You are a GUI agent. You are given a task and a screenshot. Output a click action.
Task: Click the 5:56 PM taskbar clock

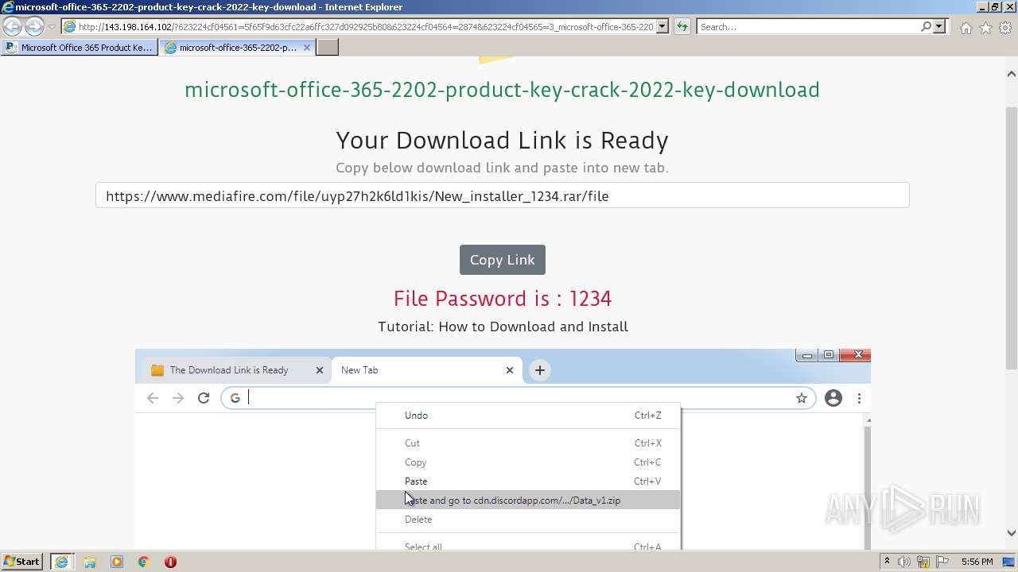pyautogui.click(x=977, y=562)
